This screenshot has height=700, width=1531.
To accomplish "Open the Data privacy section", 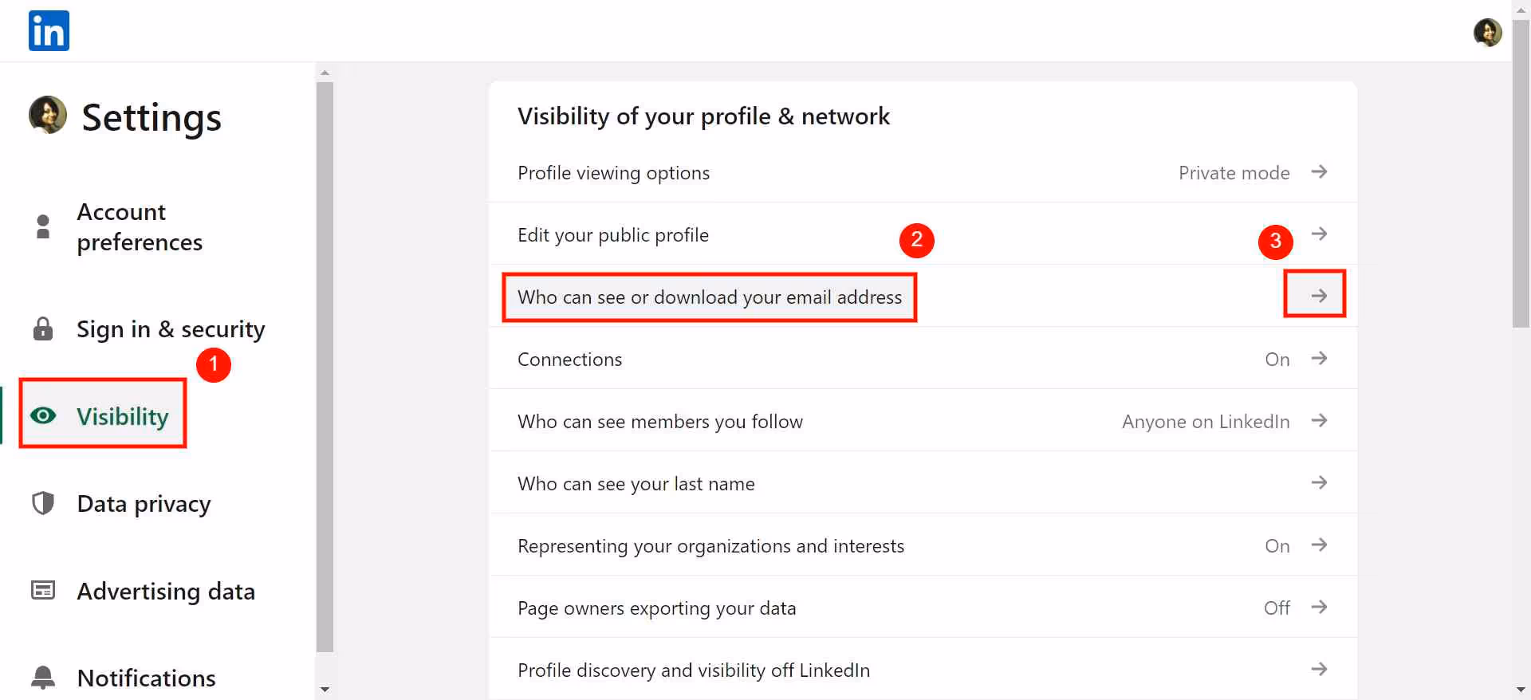I will pos(144,502).
